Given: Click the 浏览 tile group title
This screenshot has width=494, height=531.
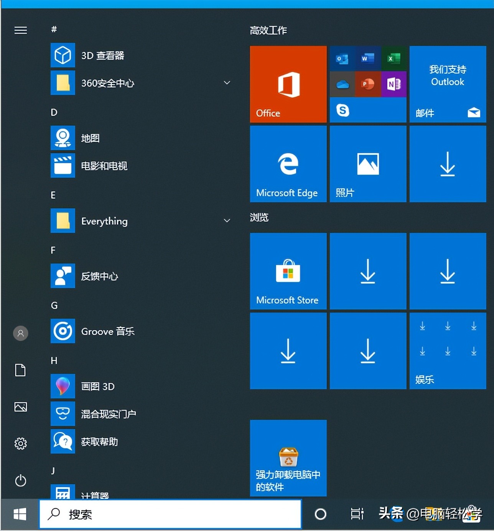Looking at the screenshot, I should 259,217.
